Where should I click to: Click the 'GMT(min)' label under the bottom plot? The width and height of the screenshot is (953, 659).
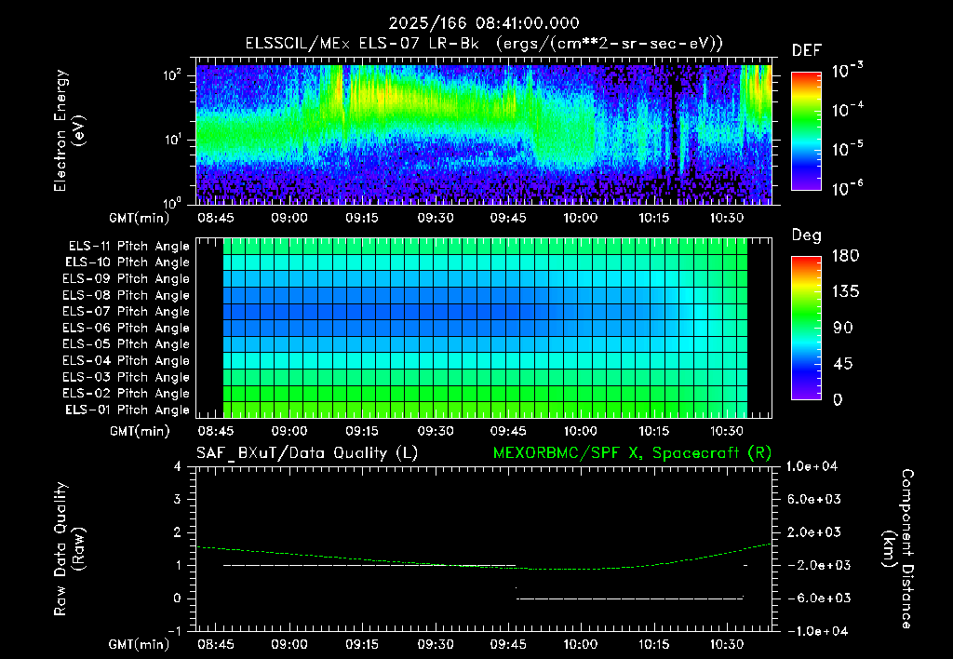pyautogui.click(x=140, y=644)
